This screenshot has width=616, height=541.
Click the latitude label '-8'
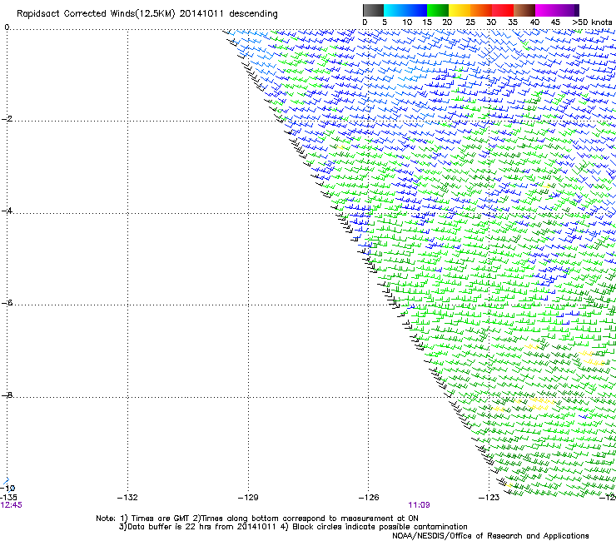(x=7, y=395)
